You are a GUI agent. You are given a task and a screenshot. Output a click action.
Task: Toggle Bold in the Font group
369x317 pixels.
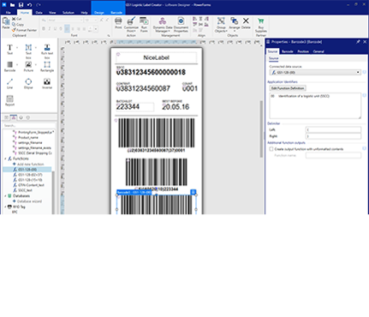click(x=44, y=28)
